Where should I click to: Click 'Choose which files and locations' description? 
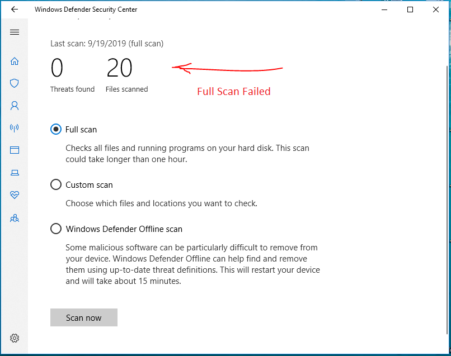click(x=161, y=203)
